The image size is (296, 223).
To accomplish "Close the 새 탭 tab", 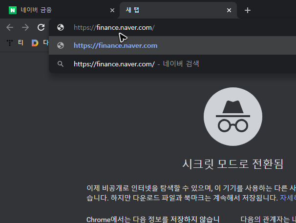I will point(229,10).
